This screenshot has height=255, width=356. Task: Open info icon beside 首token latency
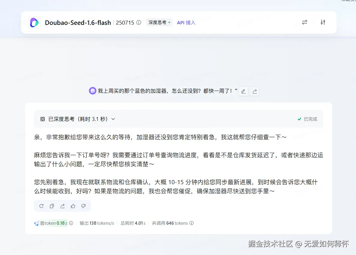pyautogui.click(x=71, y=223)
